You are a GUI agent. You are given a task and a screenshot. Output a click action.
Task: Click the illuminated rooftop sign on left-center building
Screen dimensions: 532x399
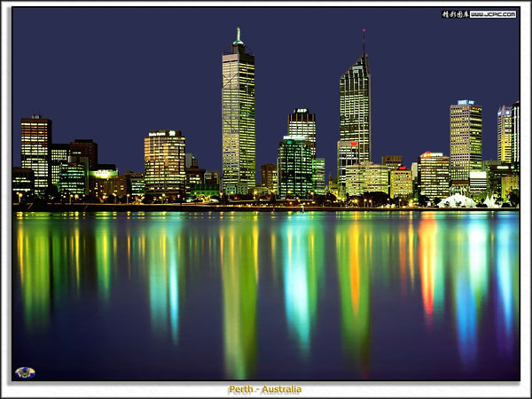(163, 133)
